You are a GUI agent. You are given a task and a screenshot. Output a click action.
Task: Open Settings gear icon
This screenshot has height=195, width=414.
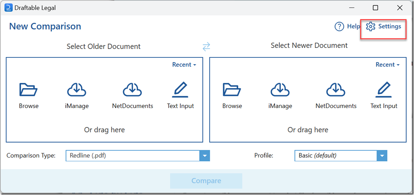(x=371, y=27)
